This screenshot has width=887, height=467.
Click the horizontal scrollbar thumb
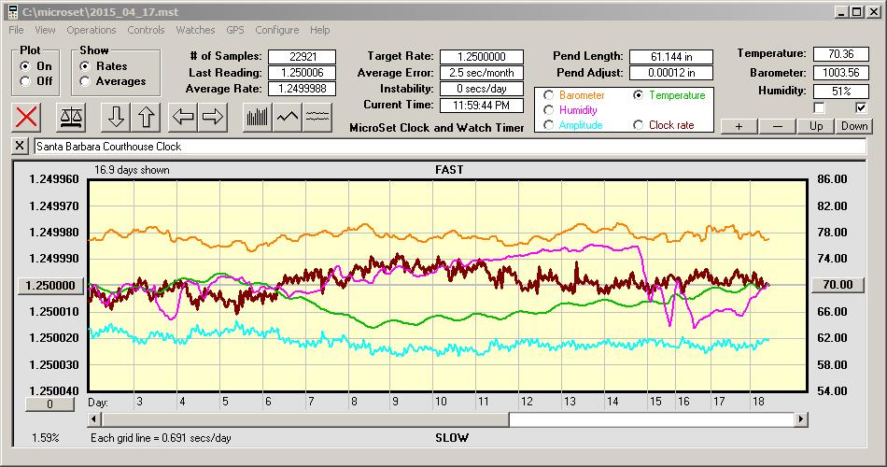[305, 419]
